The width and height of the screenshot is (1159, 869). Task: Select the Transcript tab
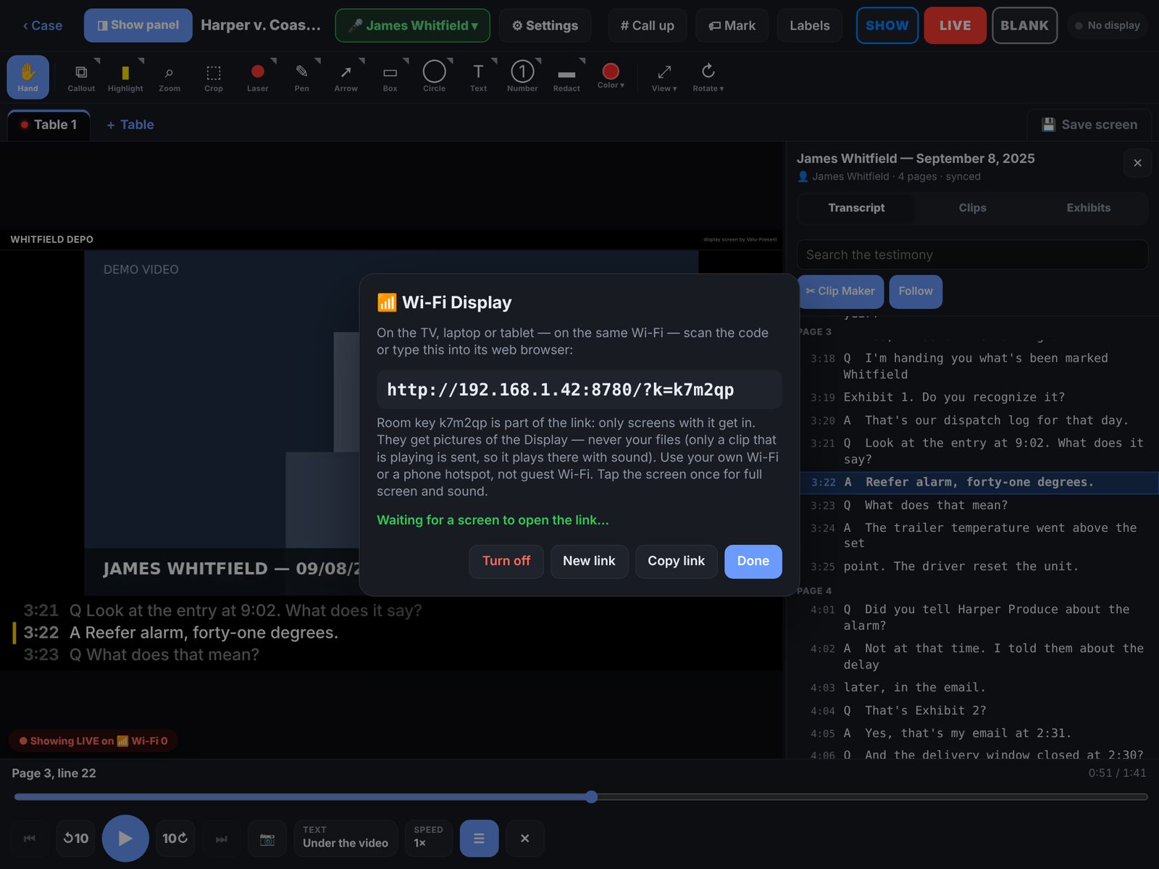[856, 208]
